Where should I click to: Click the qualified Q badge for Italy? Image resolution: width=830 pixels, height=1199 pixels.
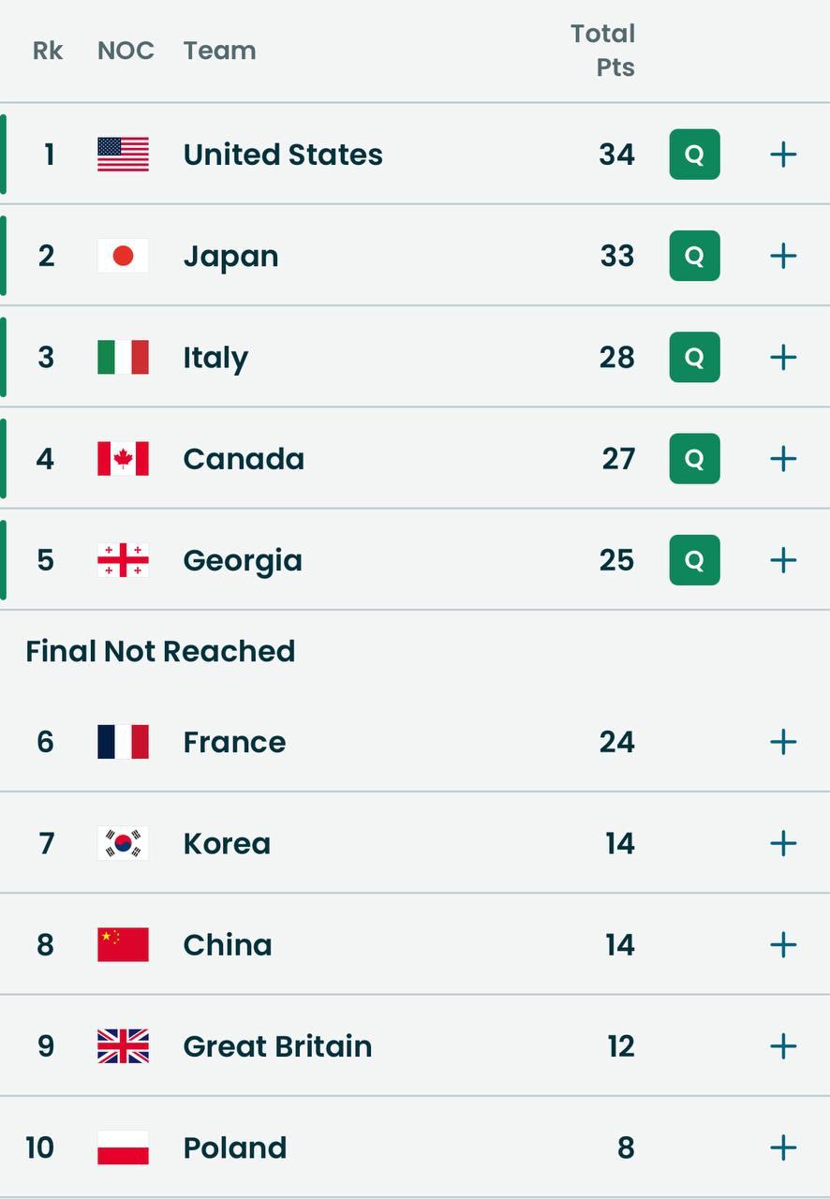(x=694, y=357)
